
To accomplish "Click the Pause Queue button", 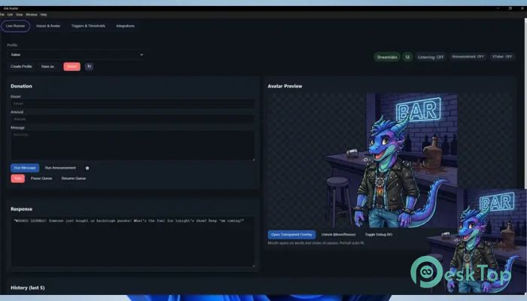I will [41, 178].
